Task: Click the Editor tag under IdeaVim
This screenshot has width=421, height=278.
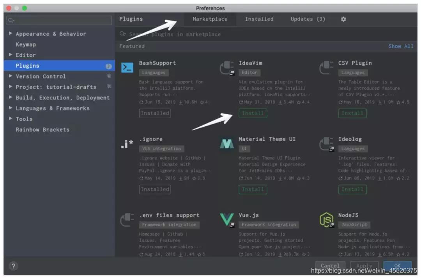Action: [249, 73]
